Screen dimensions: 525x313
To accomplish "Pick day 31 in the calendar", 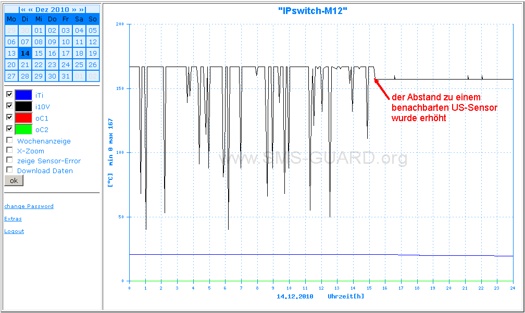I will (66, 76).
